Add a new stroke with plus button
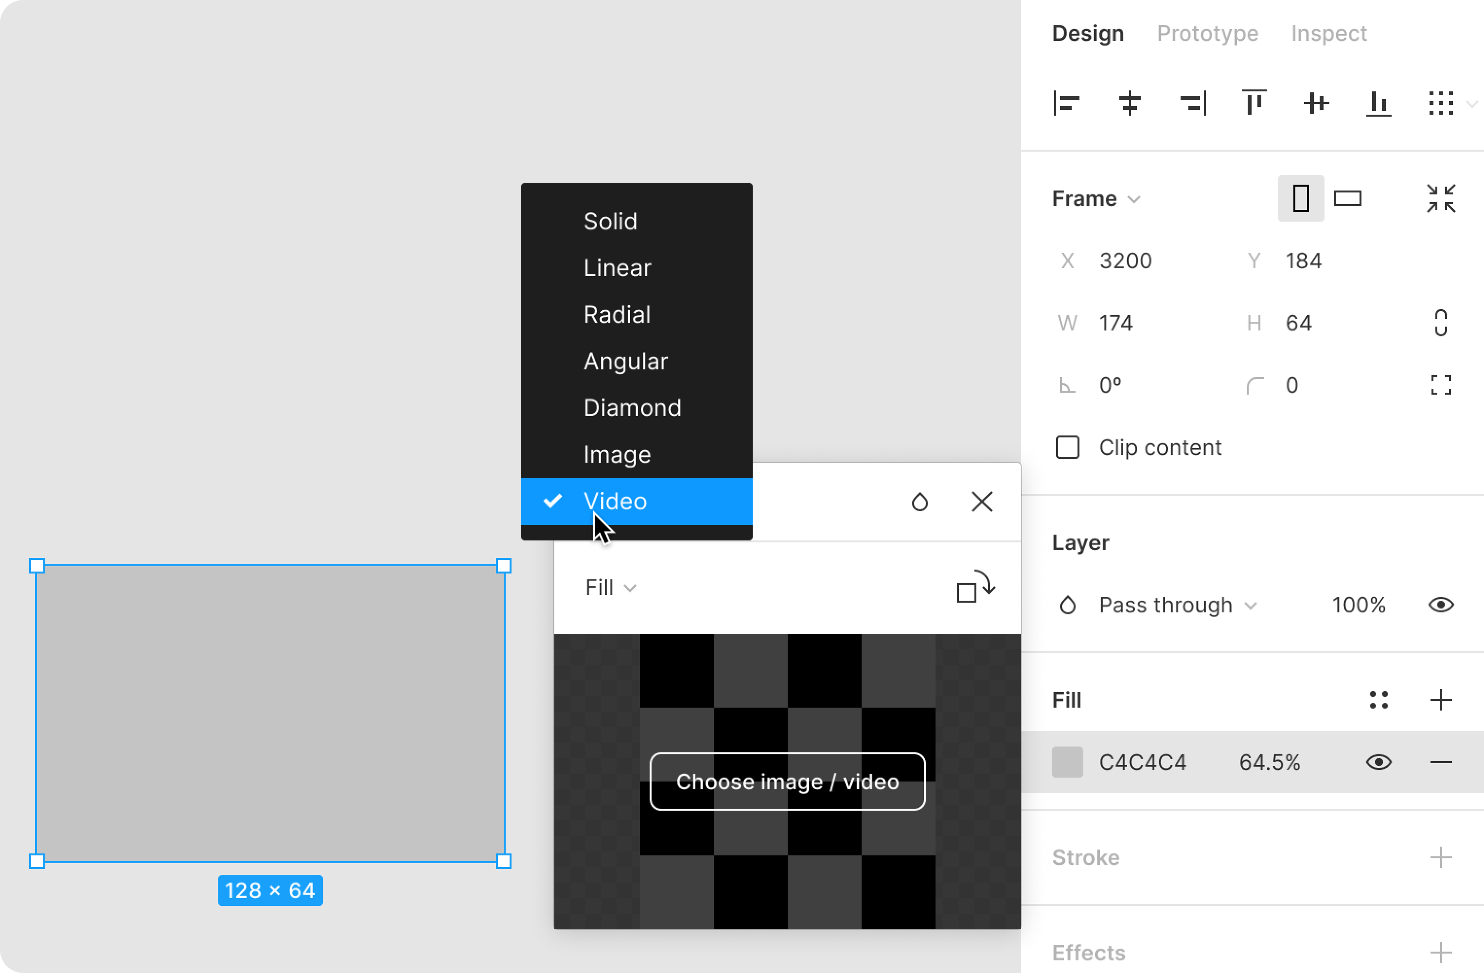This screenshot has width=1484, height=973. click(1440, 858)
